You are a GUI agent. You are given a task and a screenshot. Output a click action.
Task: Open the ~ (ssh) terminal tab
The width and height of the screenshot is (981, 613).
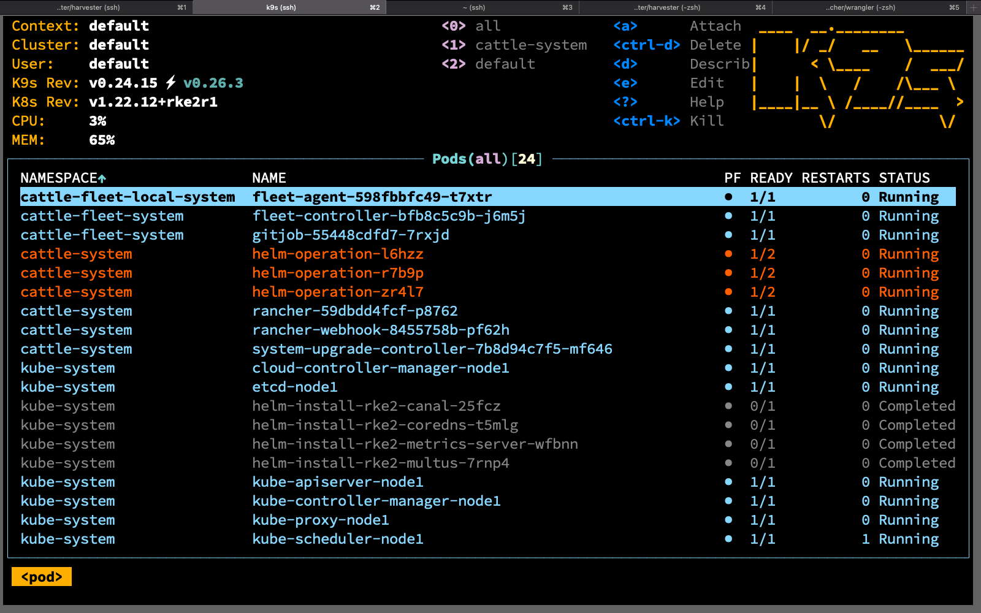click(483, 7)
